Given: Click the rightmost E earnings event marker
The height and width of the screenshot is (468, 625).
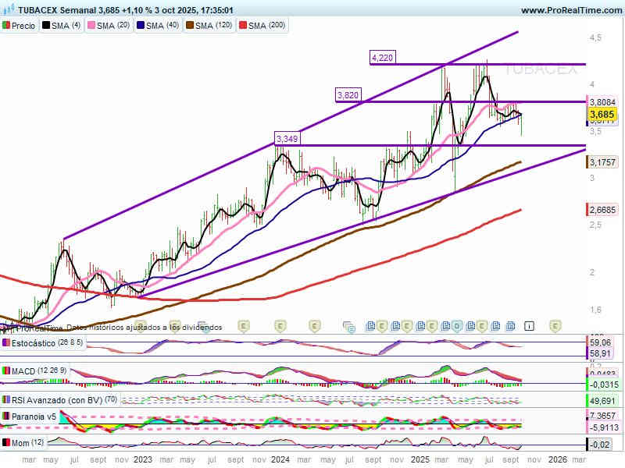Looking at the screenshot, I should pyautogui.click(x=555, y=325).
